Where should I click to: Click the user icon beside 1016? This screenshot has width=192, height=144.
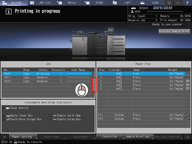(132, 12)
